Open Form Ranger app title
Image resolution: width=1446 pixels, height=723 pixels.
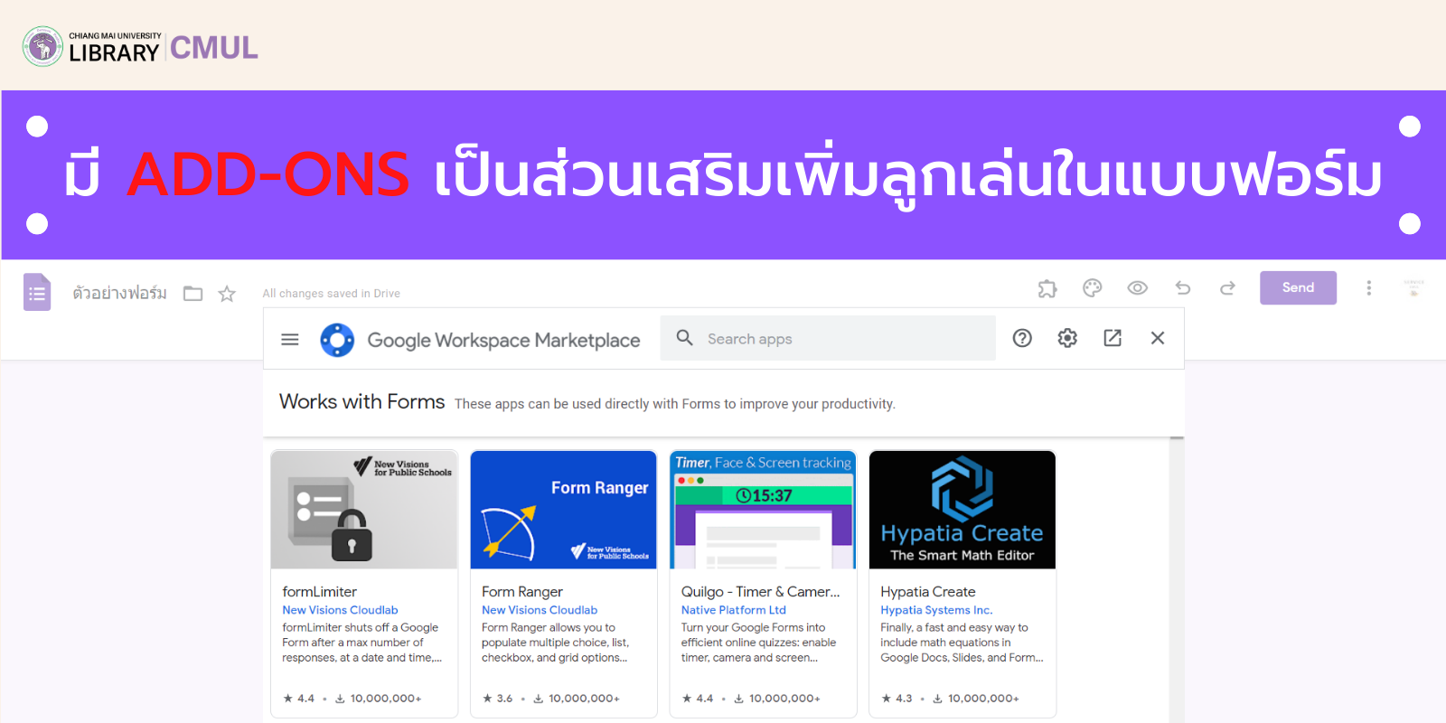click(522, 591)
